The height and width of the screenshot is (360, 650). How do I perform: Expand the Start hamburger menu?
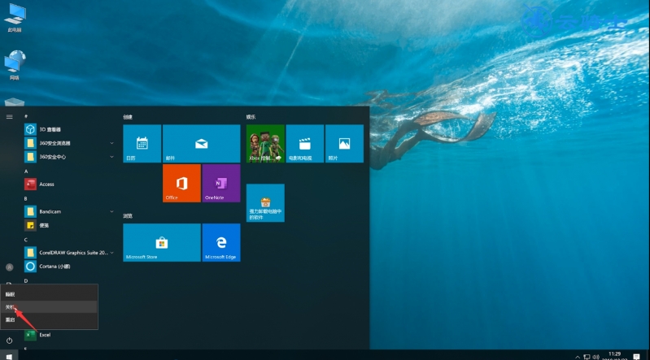click(x=9, y=117)
